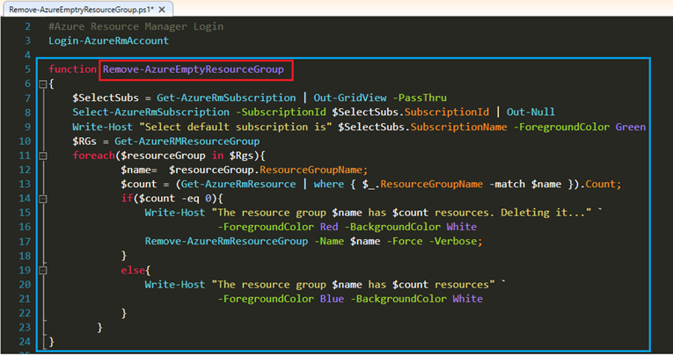Collapse the else block at line 19
The height and width of the screenshot is (356, 673).
pos(43,270)
